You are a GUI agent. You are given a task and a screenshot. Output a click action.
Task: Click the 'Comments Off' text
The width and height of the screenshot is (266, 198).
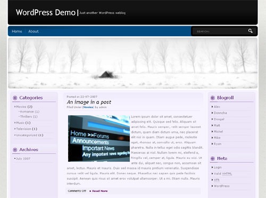pyautogui.click(x=77, y=191)
